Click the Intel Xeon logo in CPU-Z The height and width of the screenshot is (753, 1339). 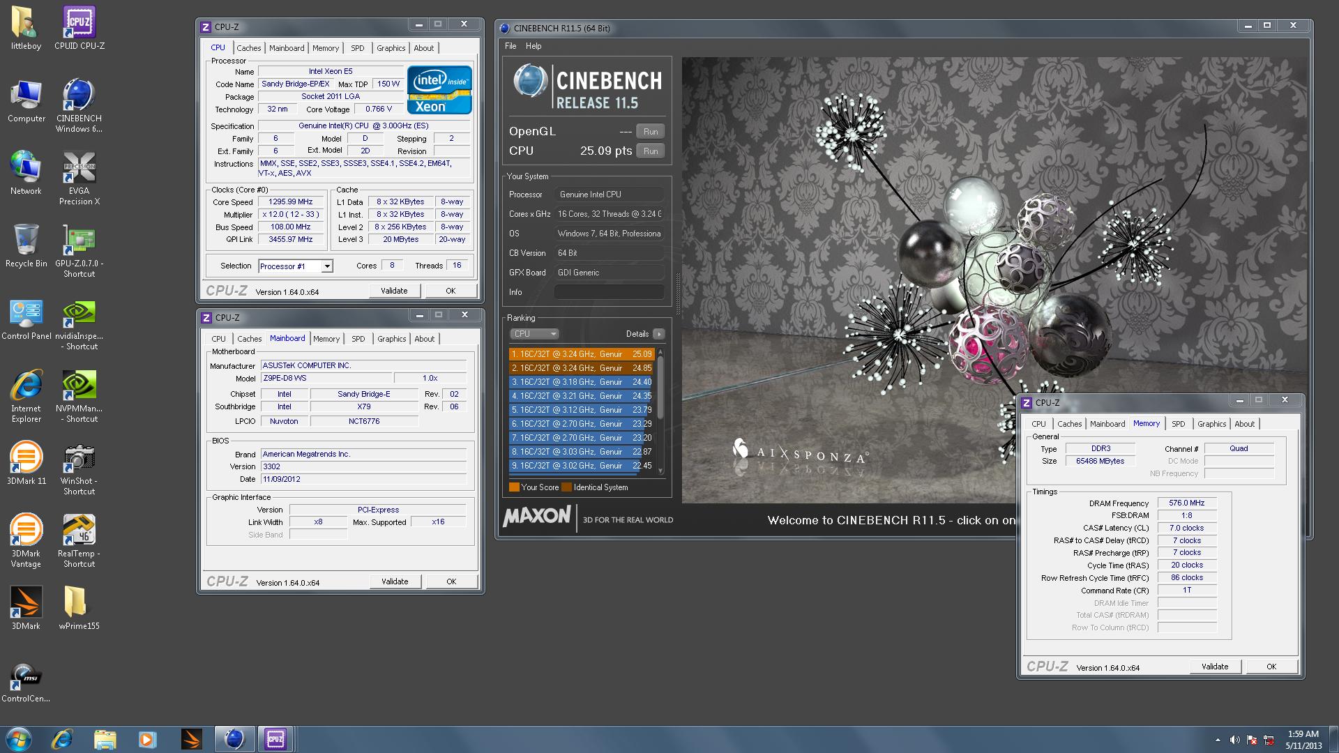[439, 90]
